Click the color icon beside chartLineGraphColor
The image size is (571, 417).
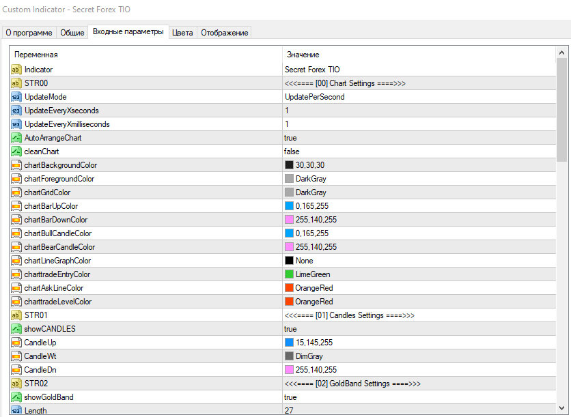point(16,261)
